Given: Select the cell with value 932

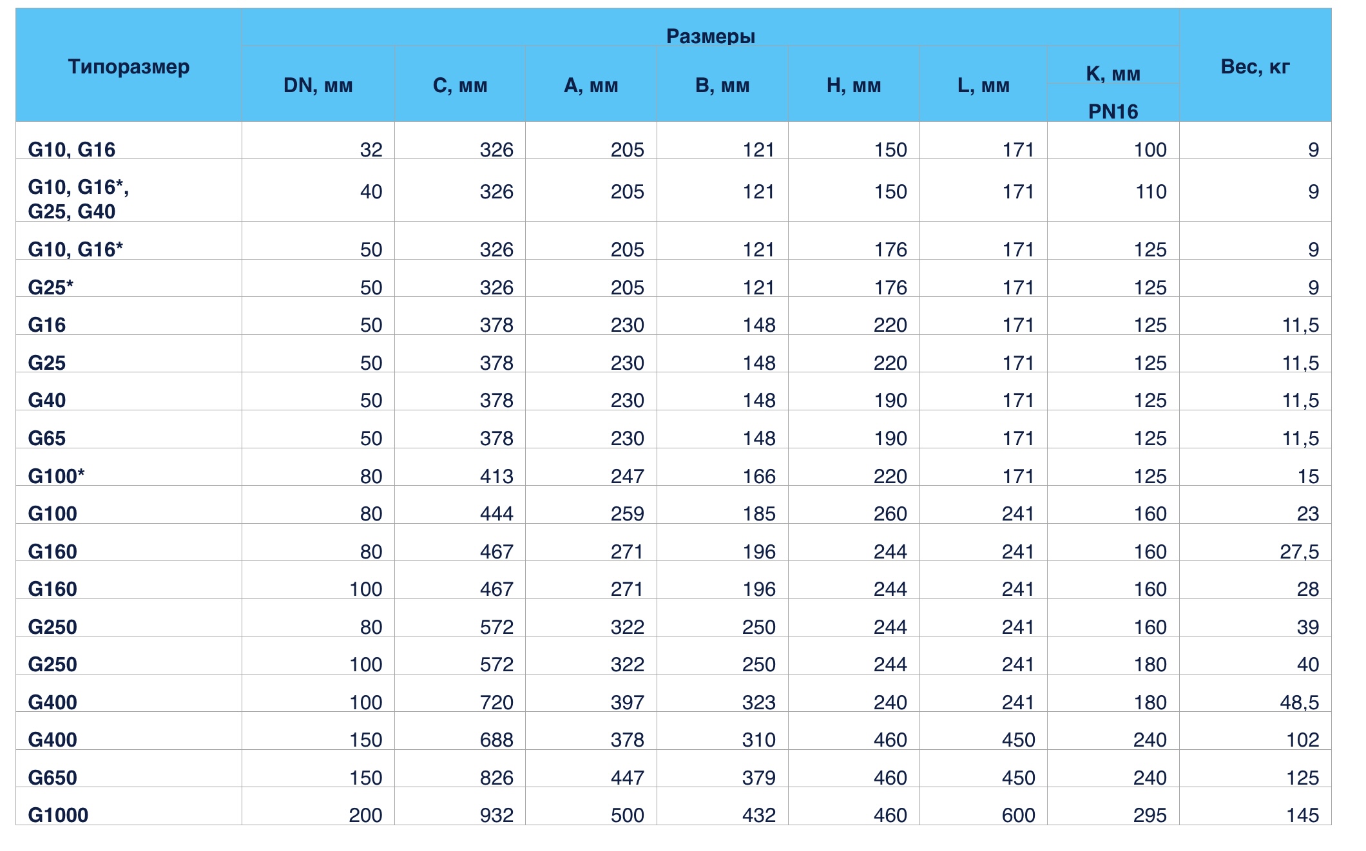Looking at the screenshot, I should pos(496,815).
